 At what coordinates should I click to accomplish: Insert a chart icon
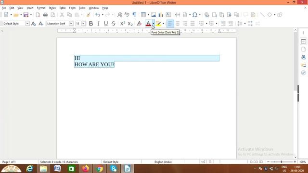(161, 15)
